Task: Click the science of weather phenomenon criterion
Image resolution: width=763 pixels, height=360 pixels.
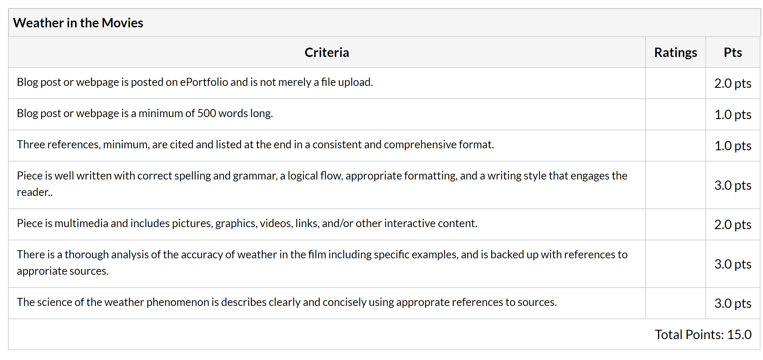Action: 287,302
